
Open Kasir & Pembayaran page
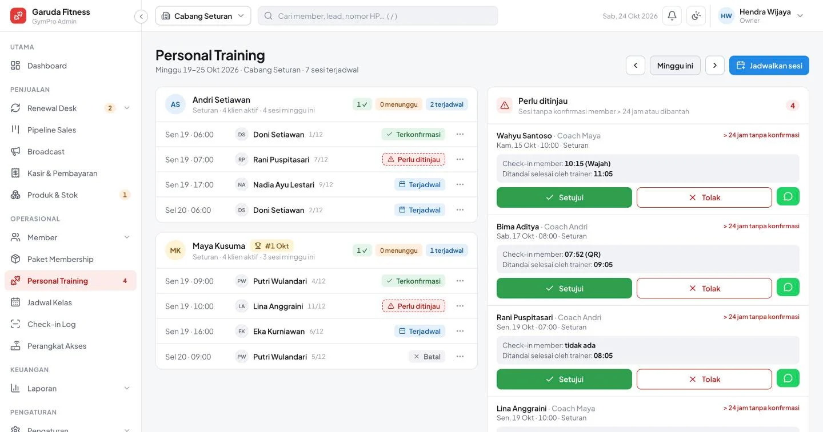tap(70, 173)
